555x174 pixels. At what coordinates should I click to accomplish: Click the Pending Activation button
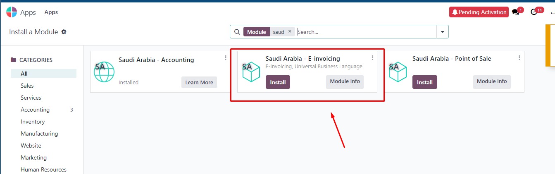pyautogui.click(x=479, y=12)
